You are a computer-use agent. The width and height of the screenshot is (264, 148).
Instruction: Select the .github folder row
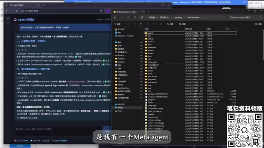[191, 39]
